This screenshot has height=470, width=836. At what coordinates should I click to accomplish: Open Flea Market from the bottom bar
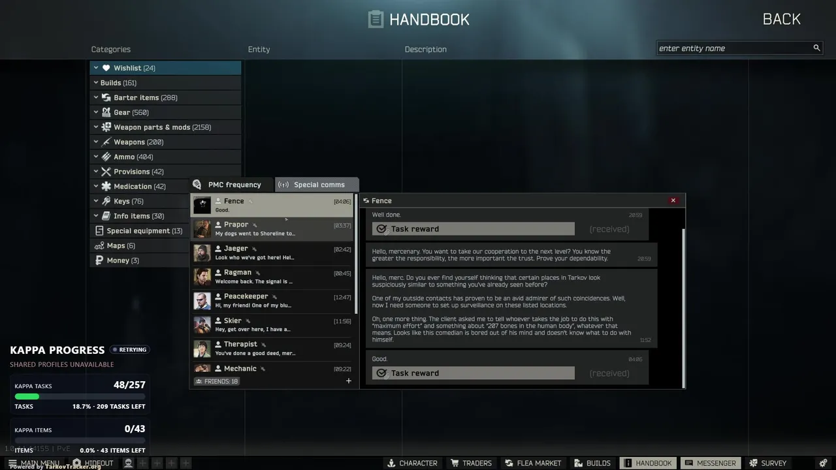coord(533,463)
